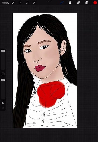Viewport: 98px width, 142px height.
Task: Open the Layers panel
Action: 87,3
